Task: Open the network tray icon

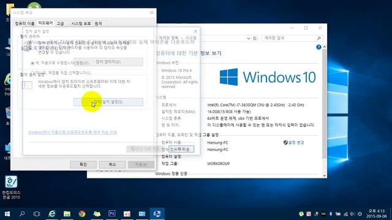Action: click(345, 214)
